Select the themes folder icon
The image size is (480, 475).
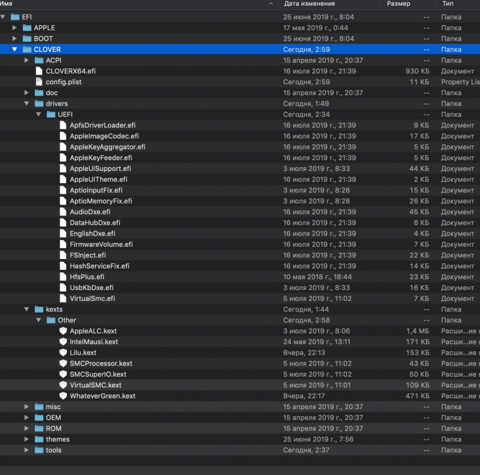pos(39,439)
